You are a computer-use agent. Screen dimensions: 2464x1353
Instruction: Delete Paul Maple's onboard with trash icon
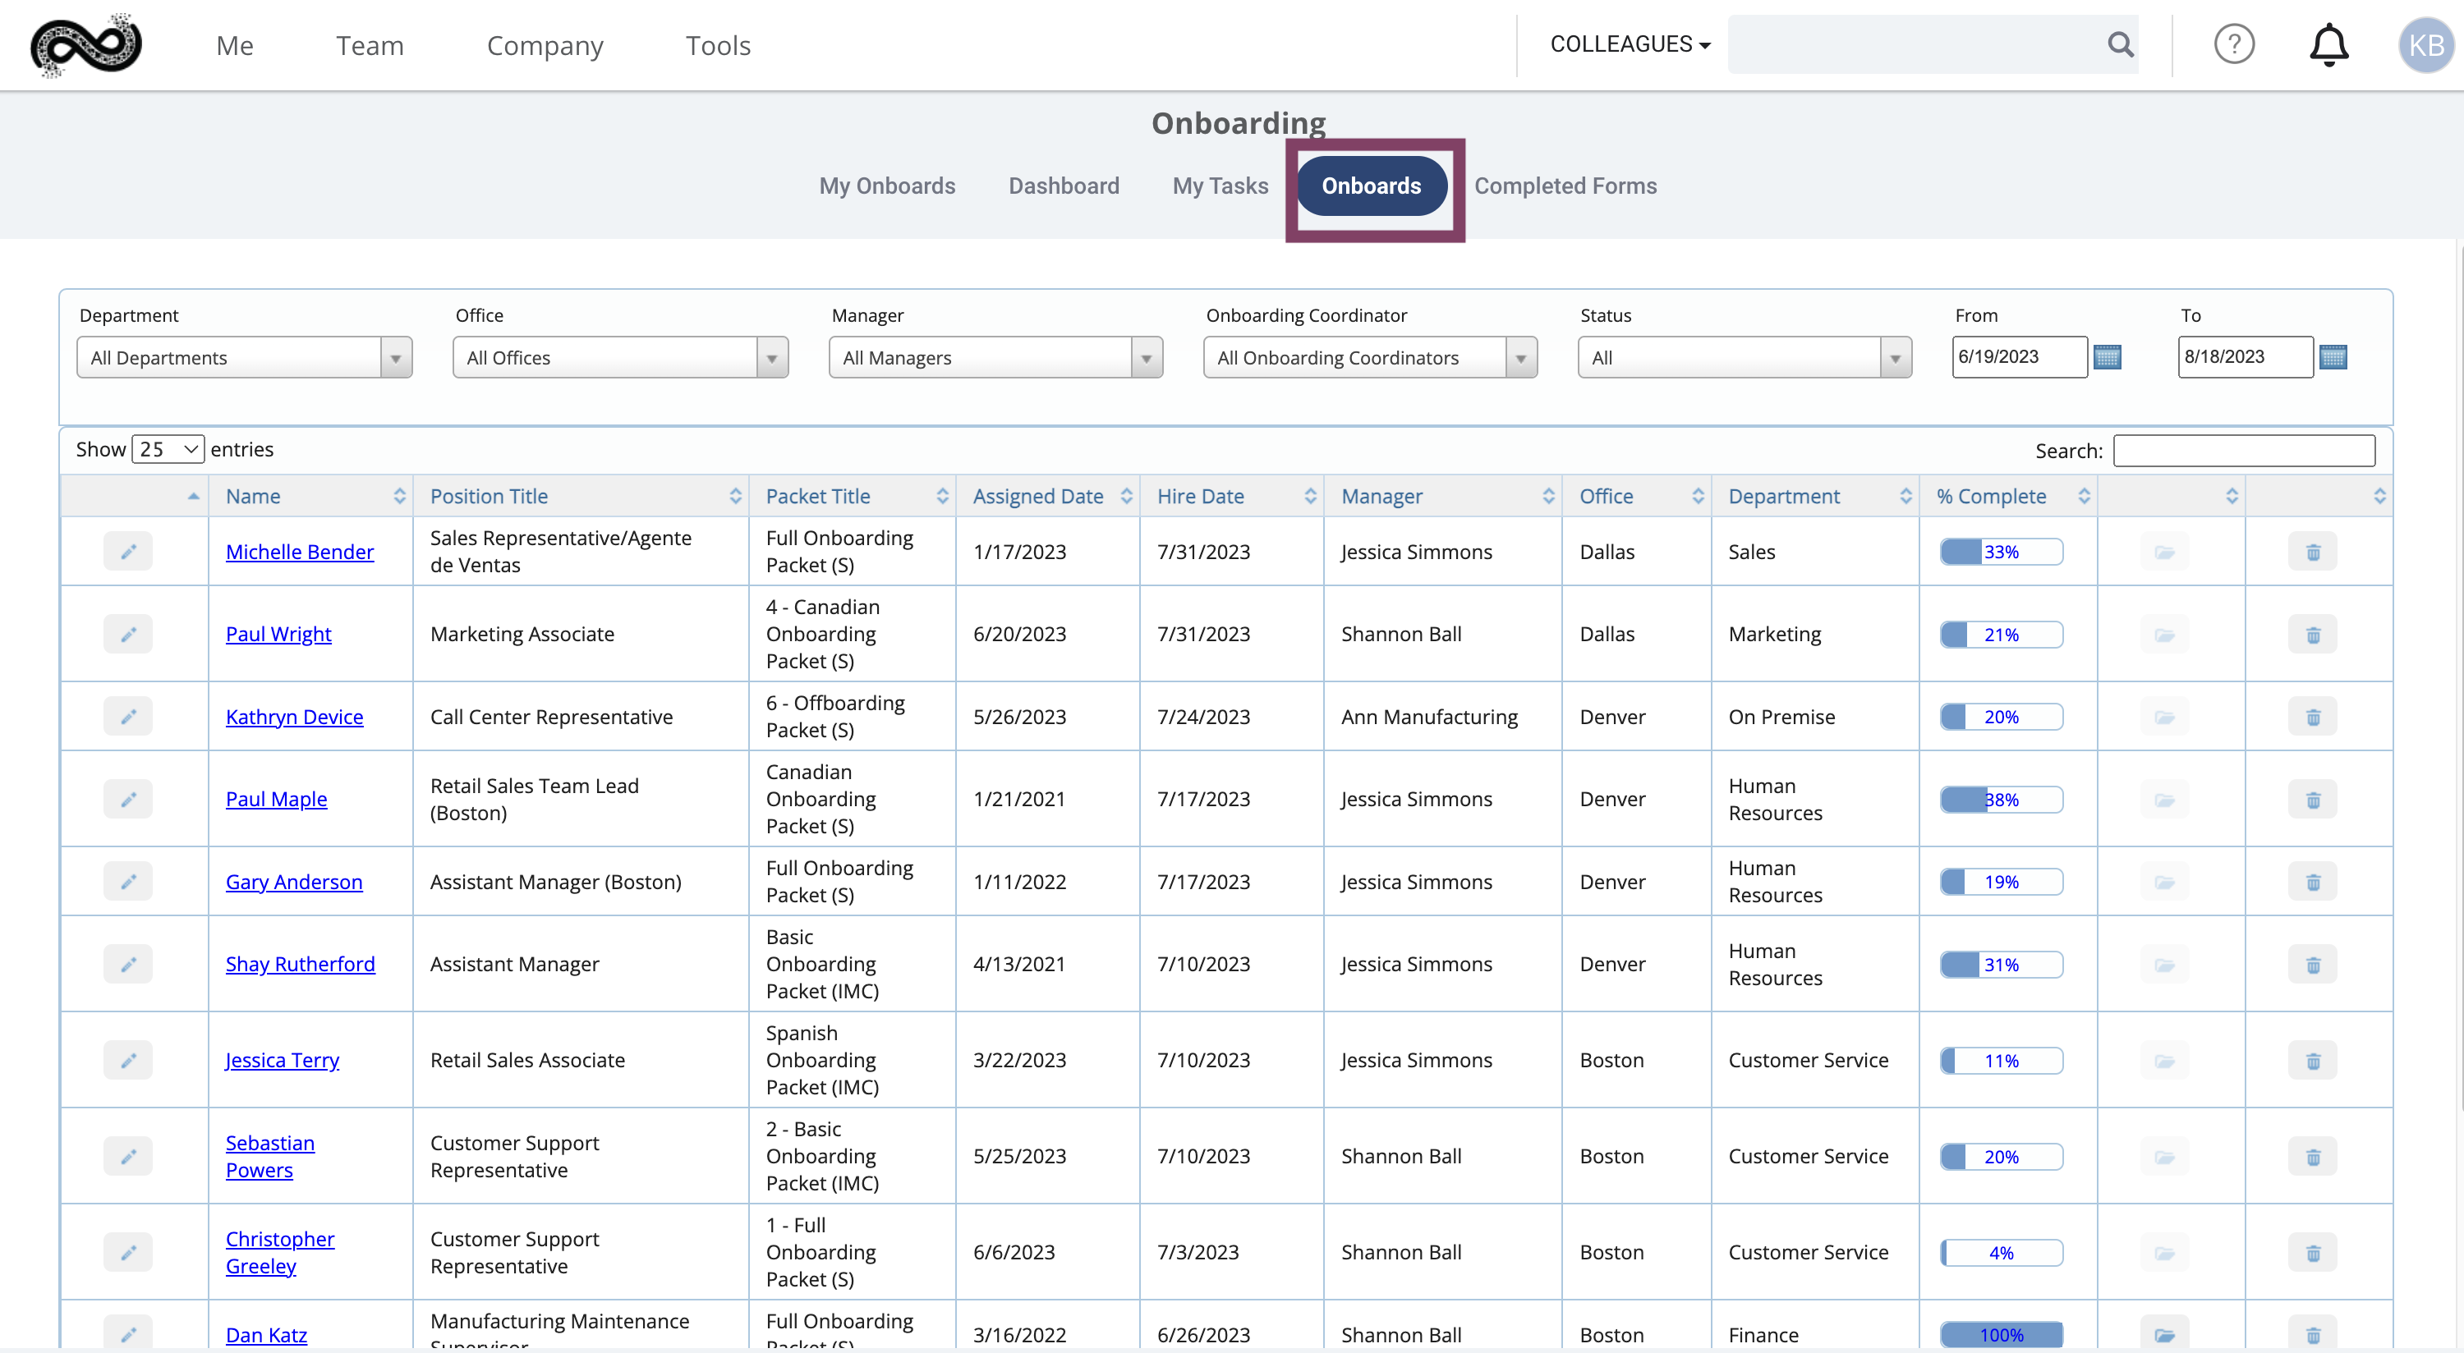coord(2313,800)
